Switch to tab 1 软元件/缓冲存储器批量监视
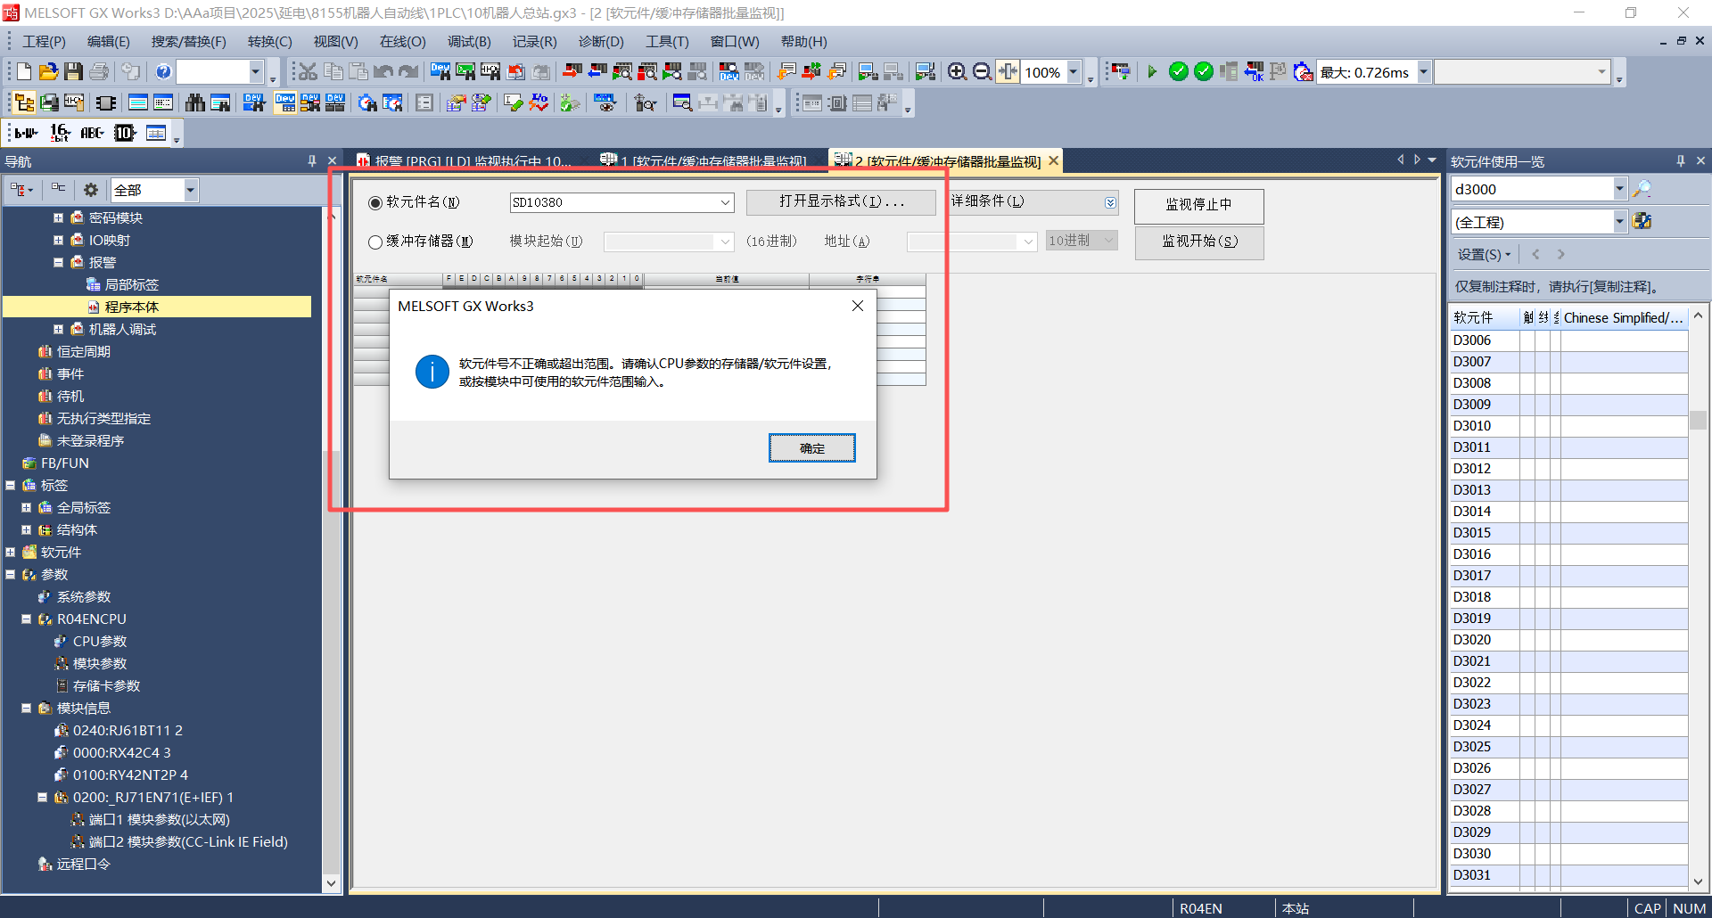1712x918 pixels. 704,161
